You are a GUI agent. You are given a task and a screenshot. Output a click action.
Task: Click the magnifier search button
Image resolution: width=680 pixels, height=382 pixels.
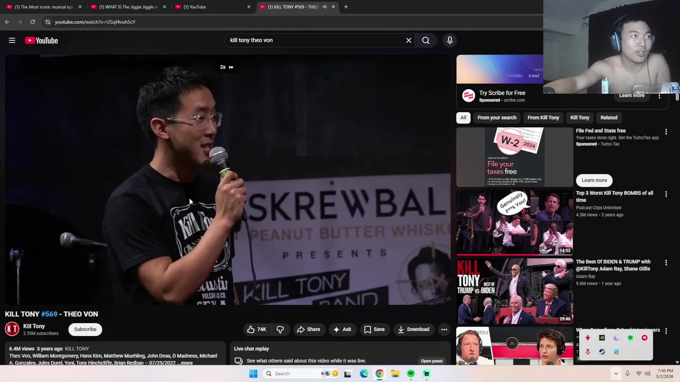coord(426,40)
